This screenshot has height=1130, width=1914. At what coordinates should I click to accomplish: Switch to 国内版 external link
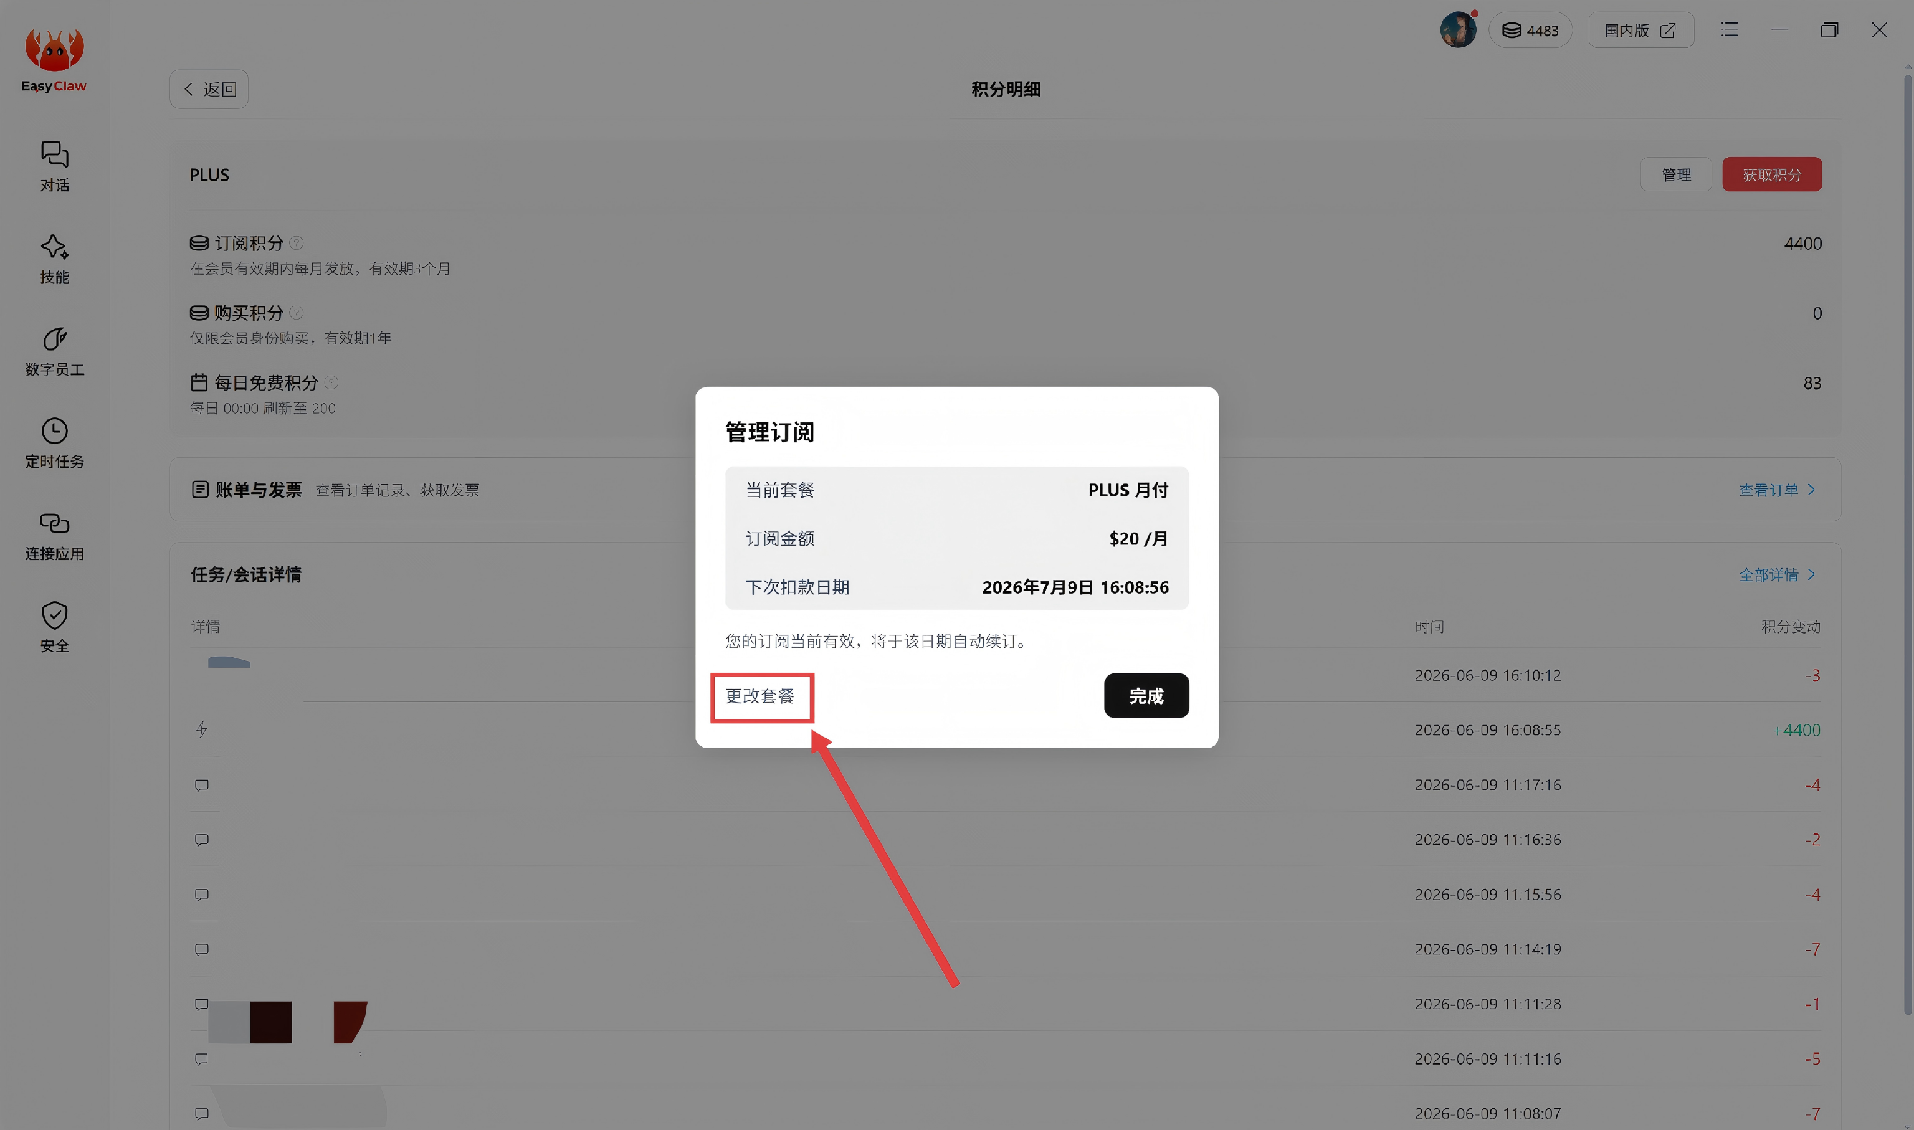click(x=1640, y=31)
